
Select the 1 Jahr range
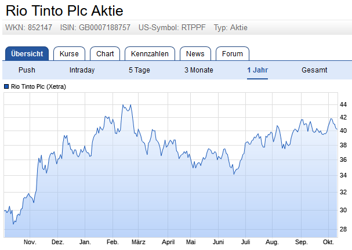[257, 70]
